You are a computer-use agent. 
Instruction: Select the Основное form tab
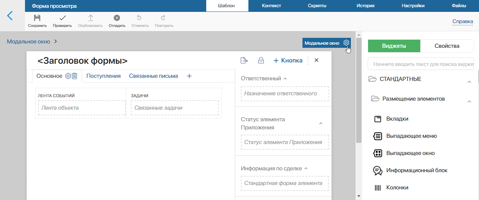tap(49, 76)
